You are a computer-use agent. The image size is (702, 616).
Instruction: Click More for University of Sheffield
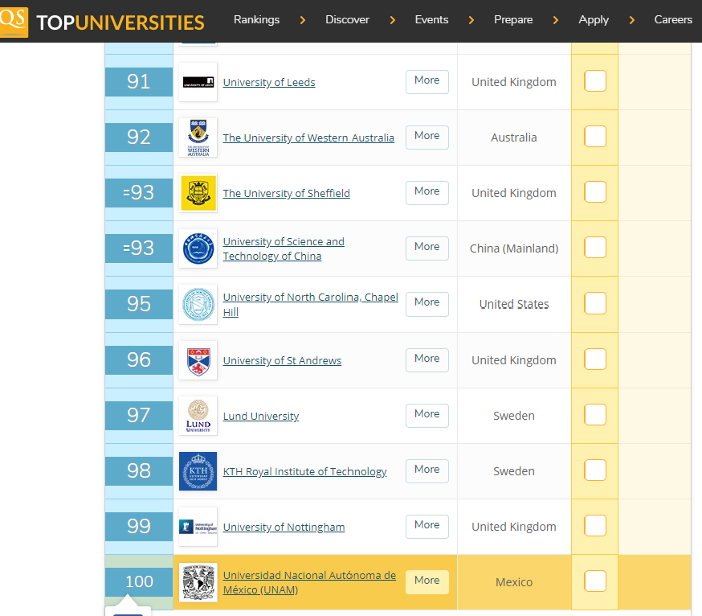coord(427,193)
